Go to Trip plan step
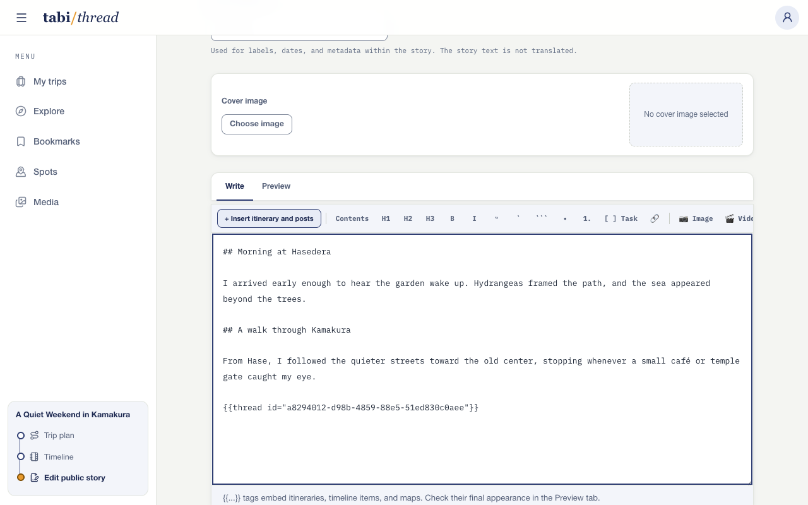 (x=59, y=436)
